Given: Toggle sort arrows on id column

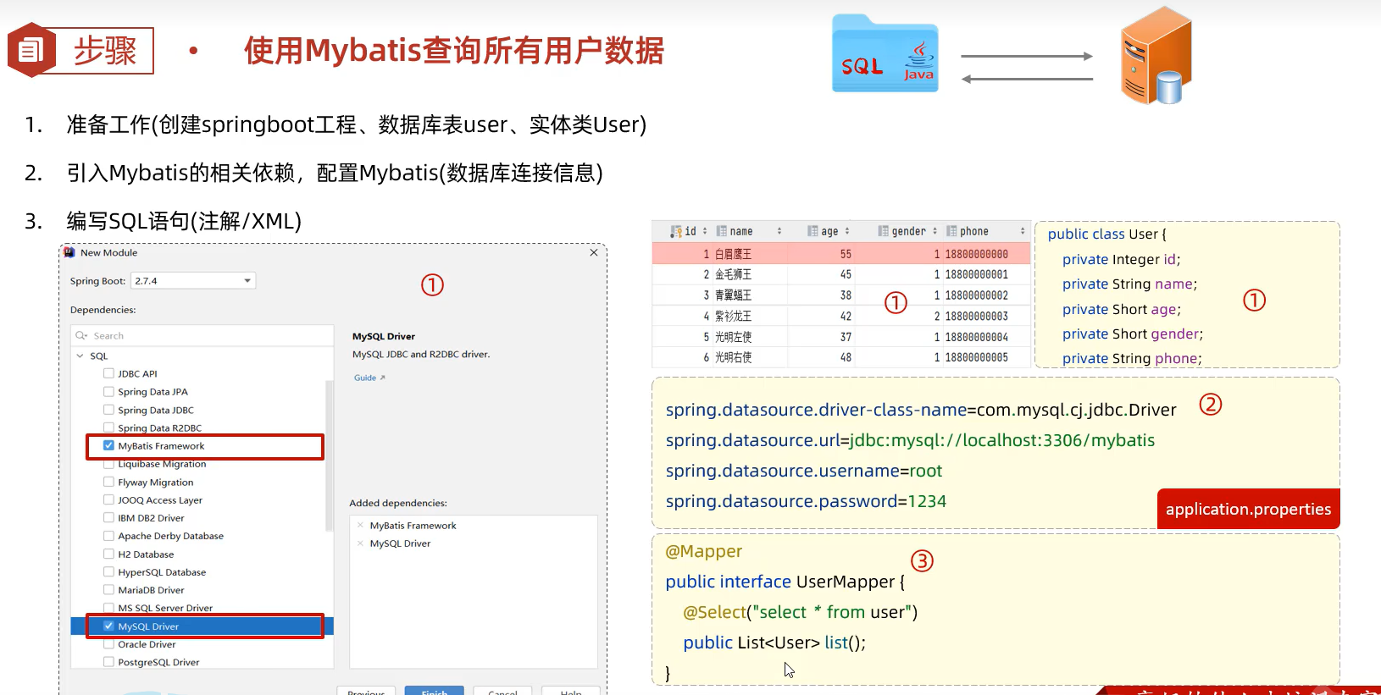Looking at the screenshot, I should pyautogui.click(x=705, y=231).
